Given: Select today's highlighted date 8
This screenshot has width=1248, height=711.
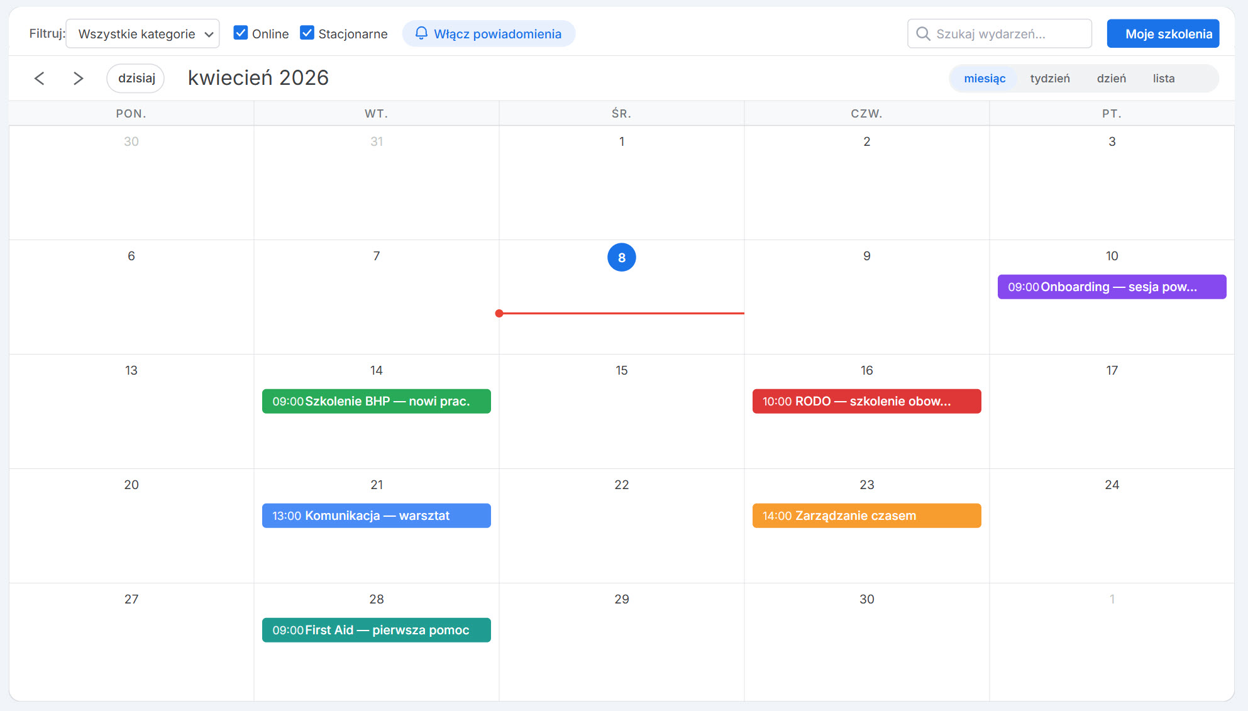Looking at the screenshot, I should [621, 257].
